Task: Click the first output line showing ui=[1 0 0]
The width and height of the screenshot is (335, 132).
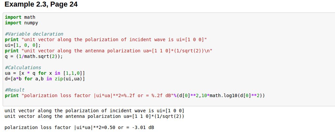Action: tap(94, 111)
